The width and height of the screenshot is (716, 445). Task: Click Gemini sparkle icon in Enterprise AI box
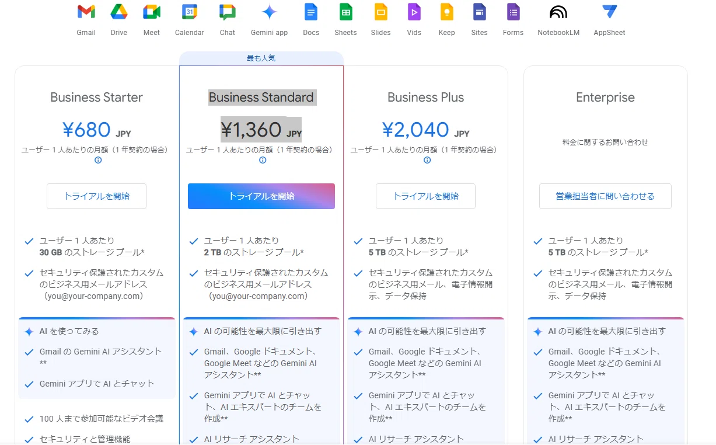pos(538,332)
